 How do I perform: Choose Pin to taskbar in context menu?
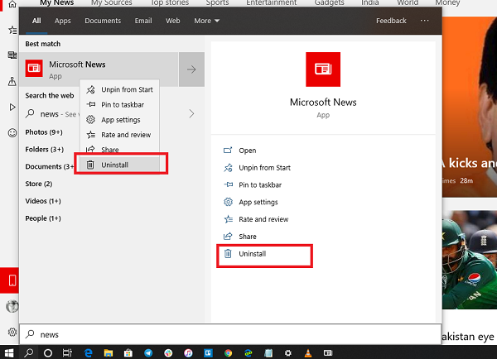pyautogui.click(x=121, y=105)
